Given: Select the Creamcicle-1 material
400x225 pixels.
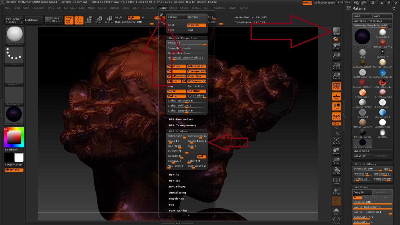Looking at the screenshot, I should tap(362, 93).
